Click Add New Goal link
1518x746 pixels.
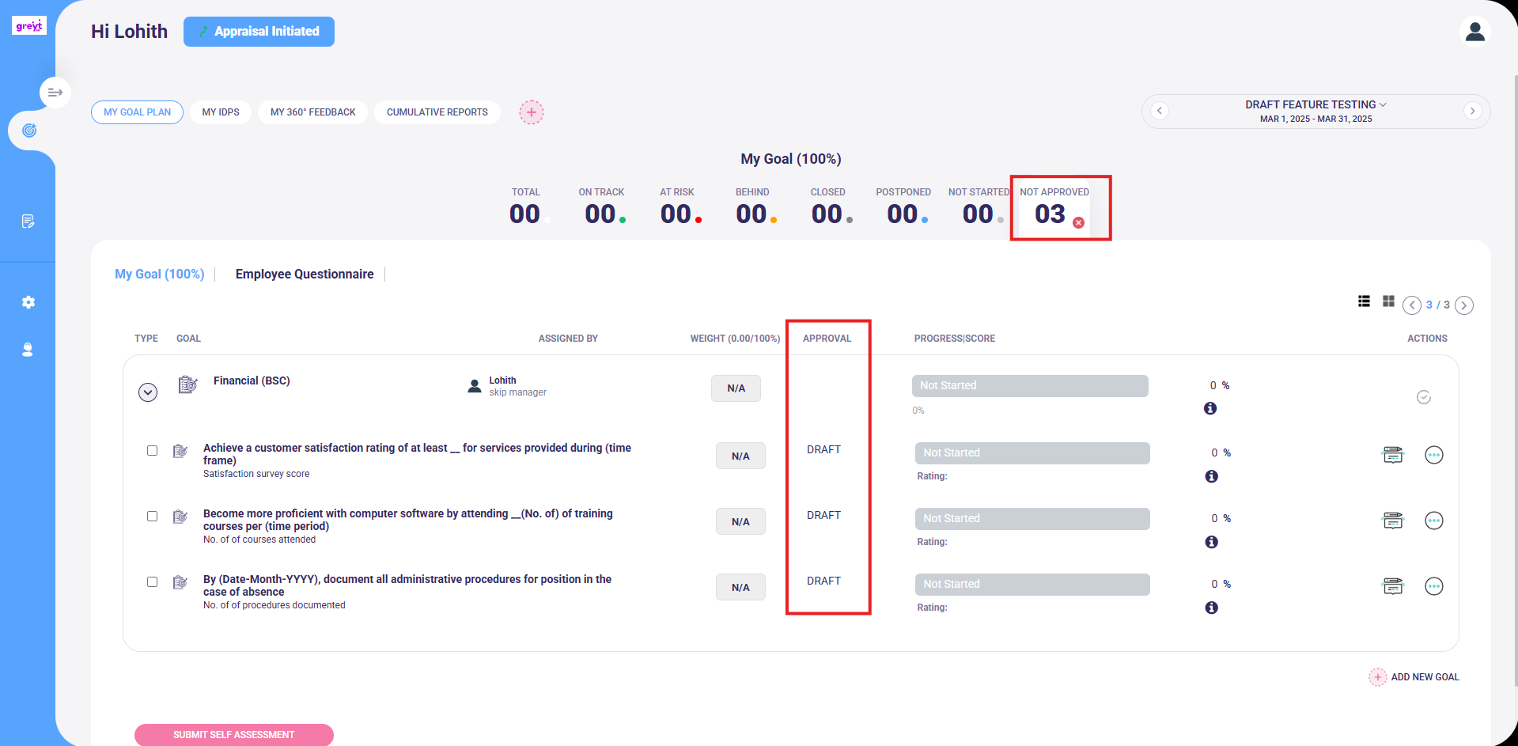pos(1414,677)
